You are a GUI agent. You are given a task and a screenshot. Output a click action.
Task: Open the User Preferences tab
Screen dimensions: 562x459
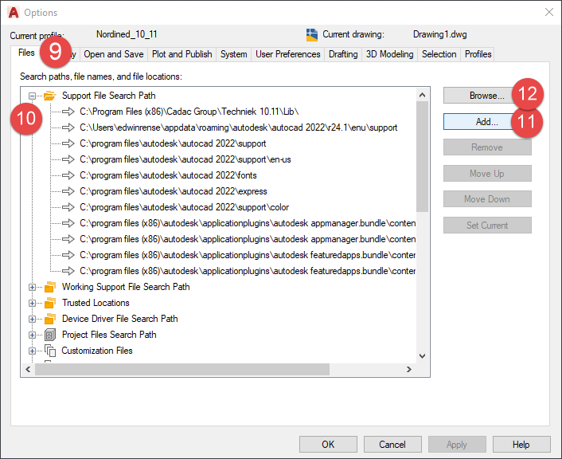288,54
